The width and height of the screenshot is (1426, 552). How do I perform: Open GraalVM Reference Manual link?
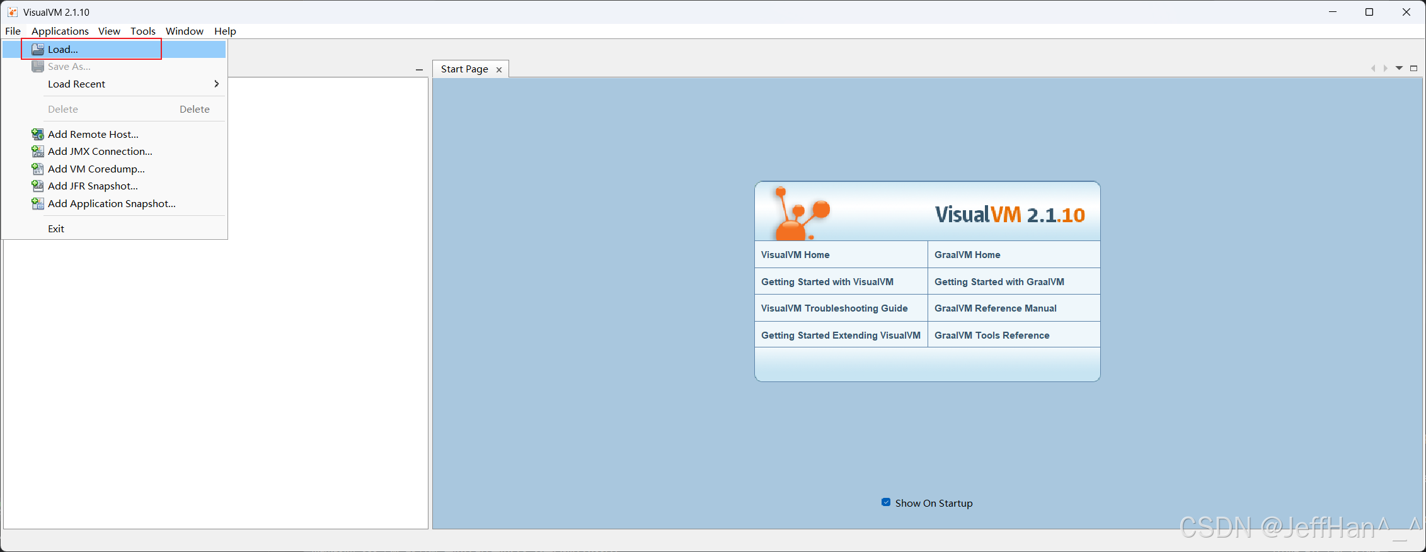pyautogui.click(x=996, y=308)
